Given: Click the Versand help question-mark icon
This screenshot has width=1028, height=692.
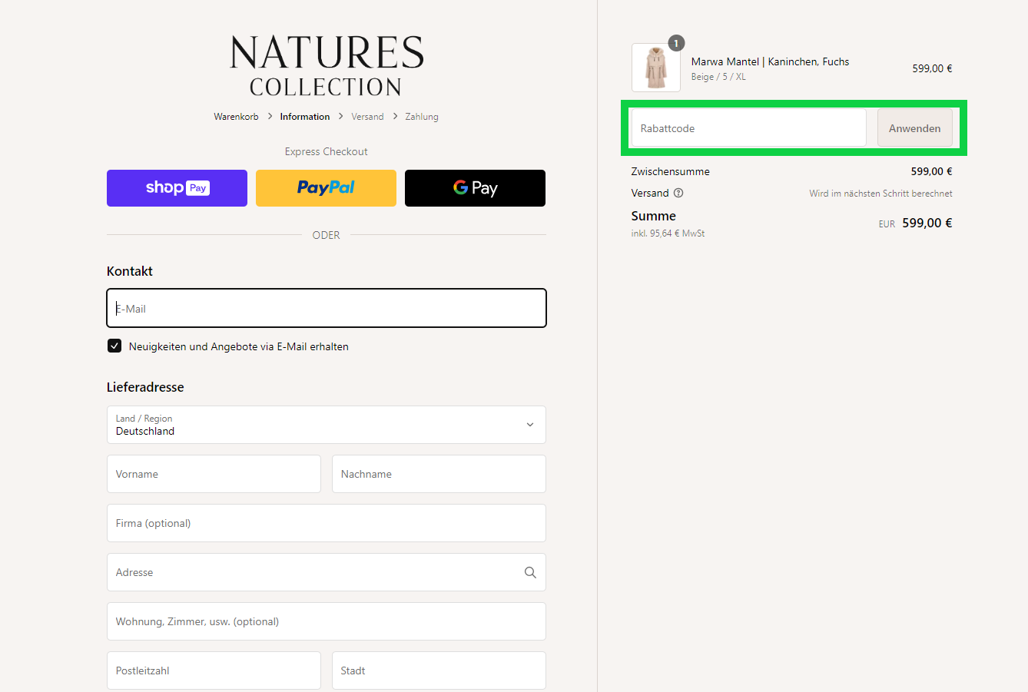Looking at the screenshot, I should (678, 193).
